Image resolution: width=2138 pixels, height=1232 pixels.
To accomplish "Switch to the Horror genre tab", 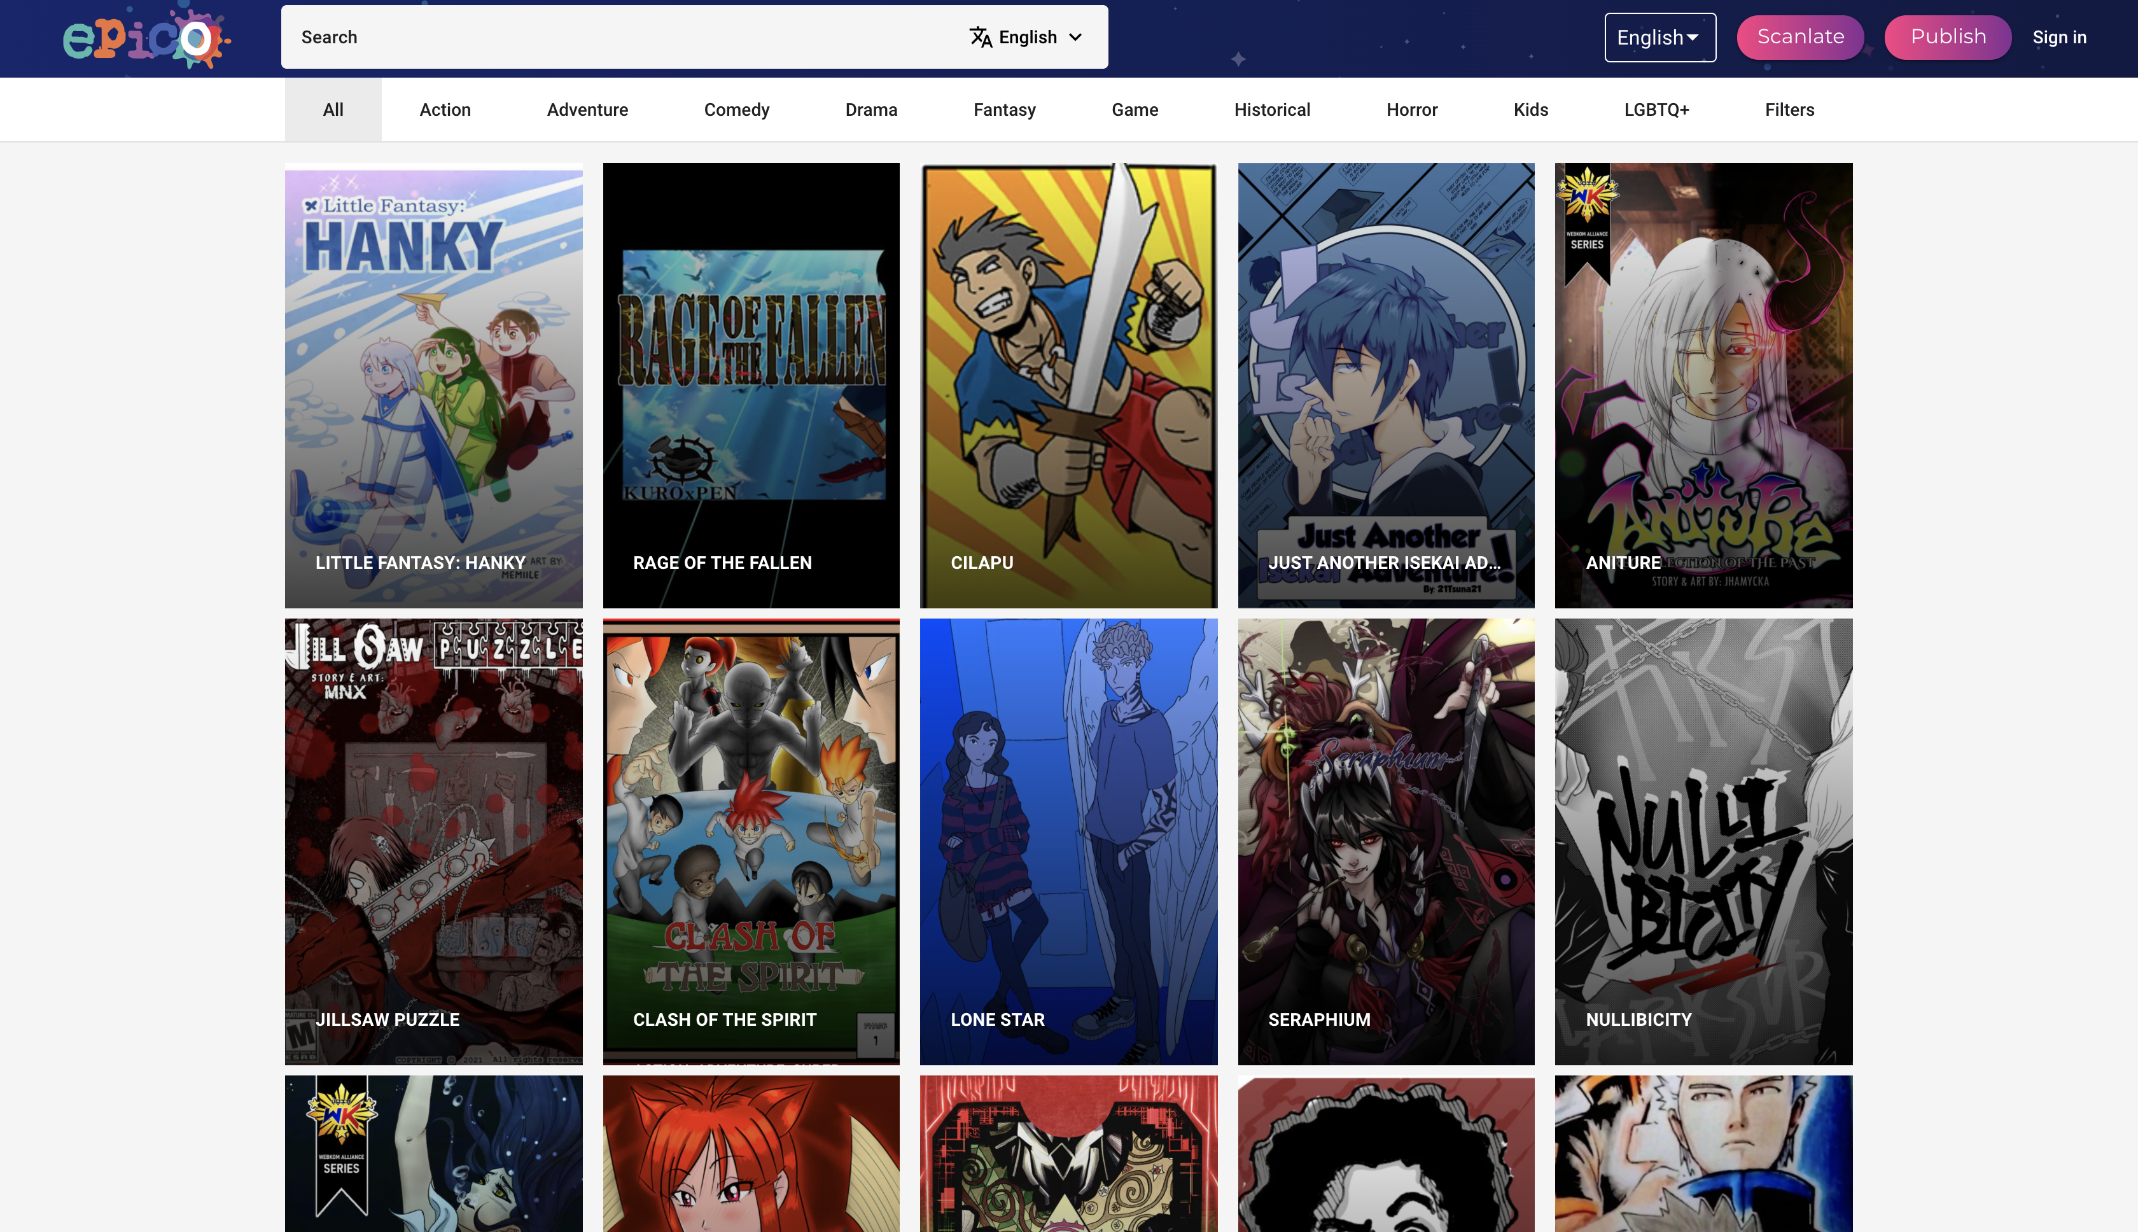I will click(x=1411, y=109).
